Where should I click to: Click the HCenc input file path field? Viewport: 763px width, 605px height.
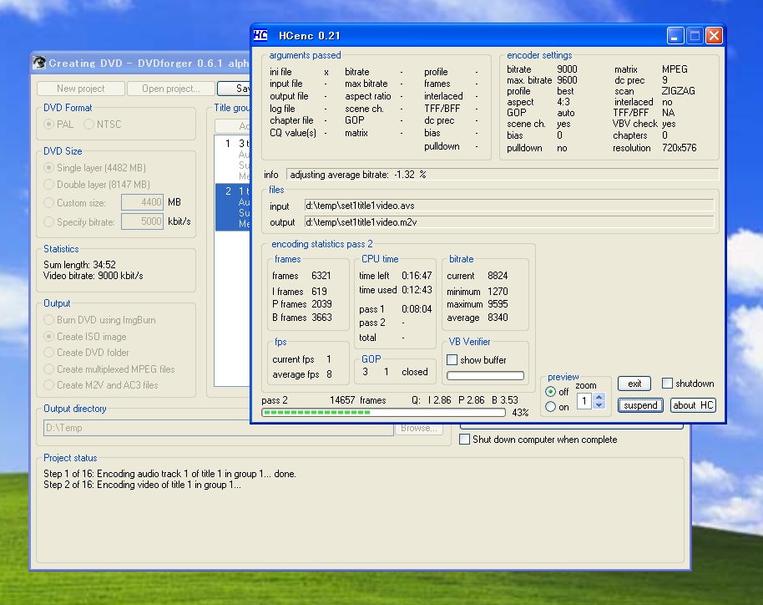(x=509, y=206)
